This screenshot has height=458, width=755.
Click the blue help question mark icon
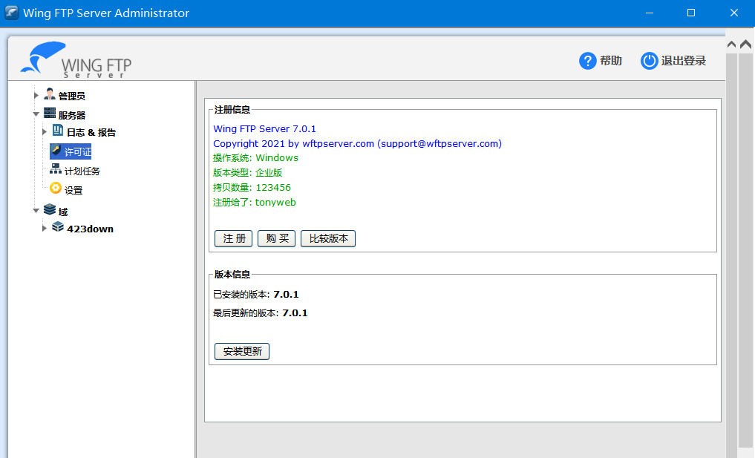tap(588, 61)
